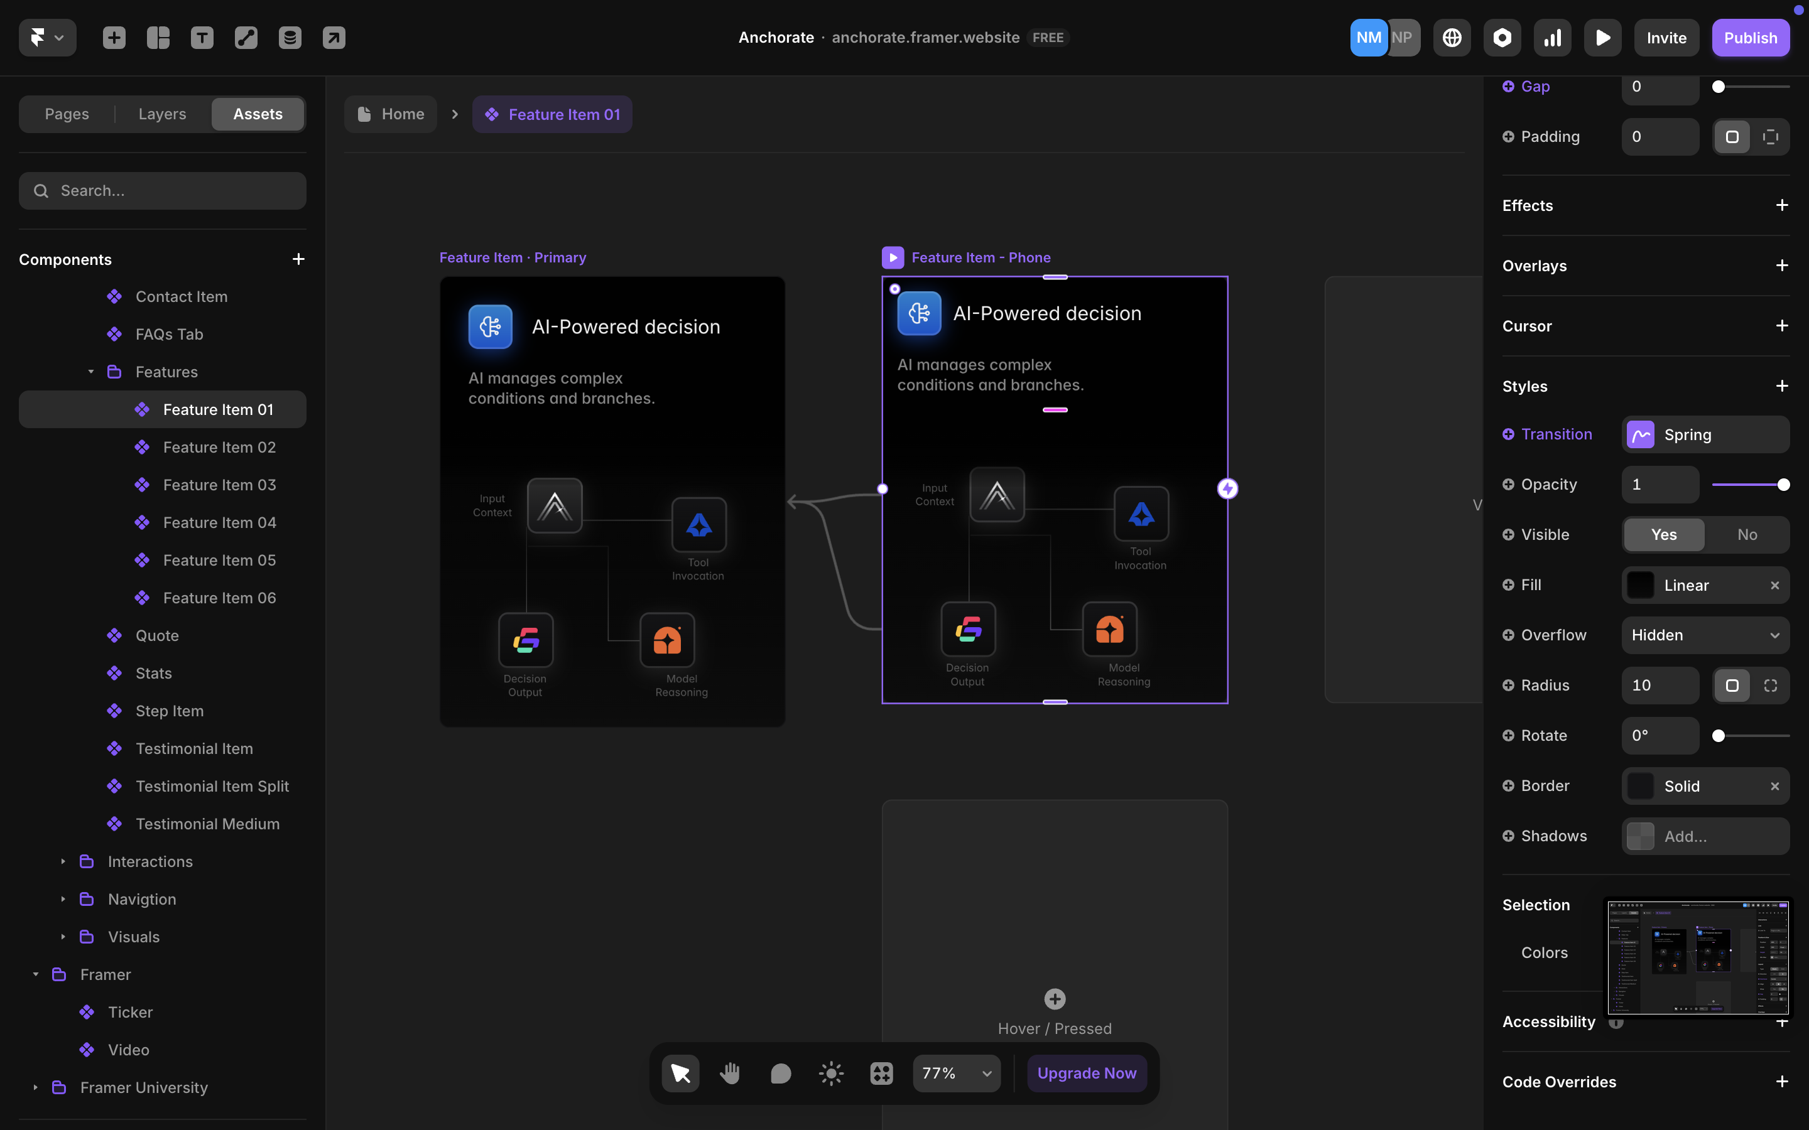Open the Layout tool in top toolbar
This screenshot has height=1130, width=1809.
[158, 38]
